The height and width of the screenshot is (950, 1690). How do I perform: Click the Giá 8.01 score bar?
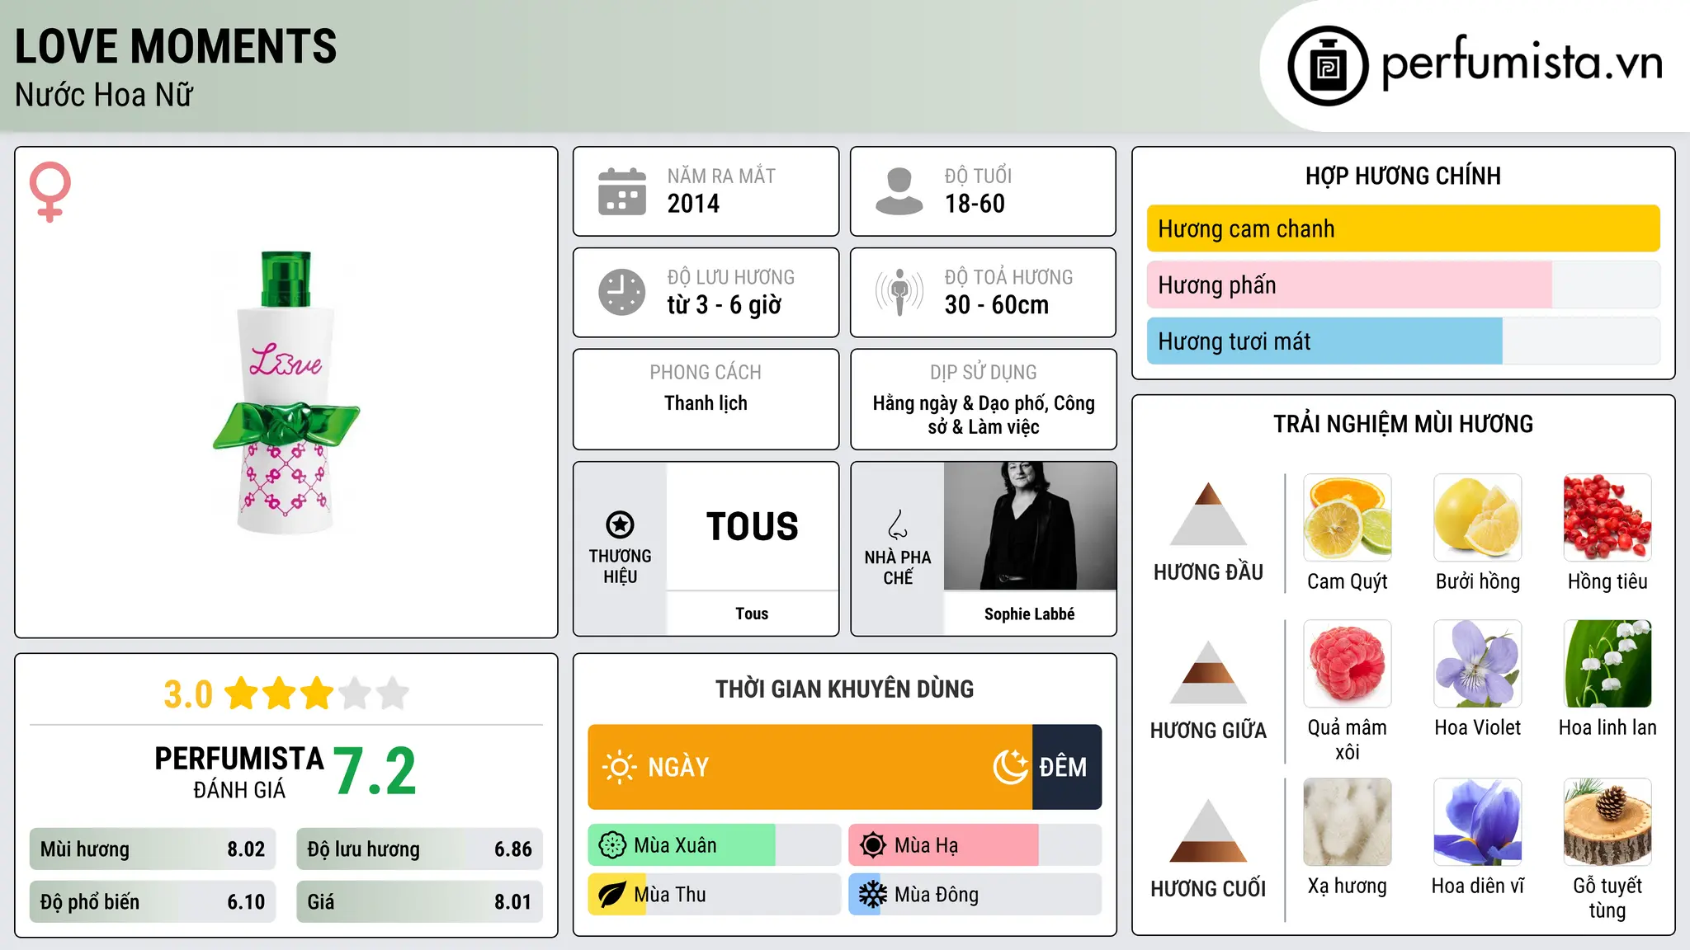pos(419,902)
